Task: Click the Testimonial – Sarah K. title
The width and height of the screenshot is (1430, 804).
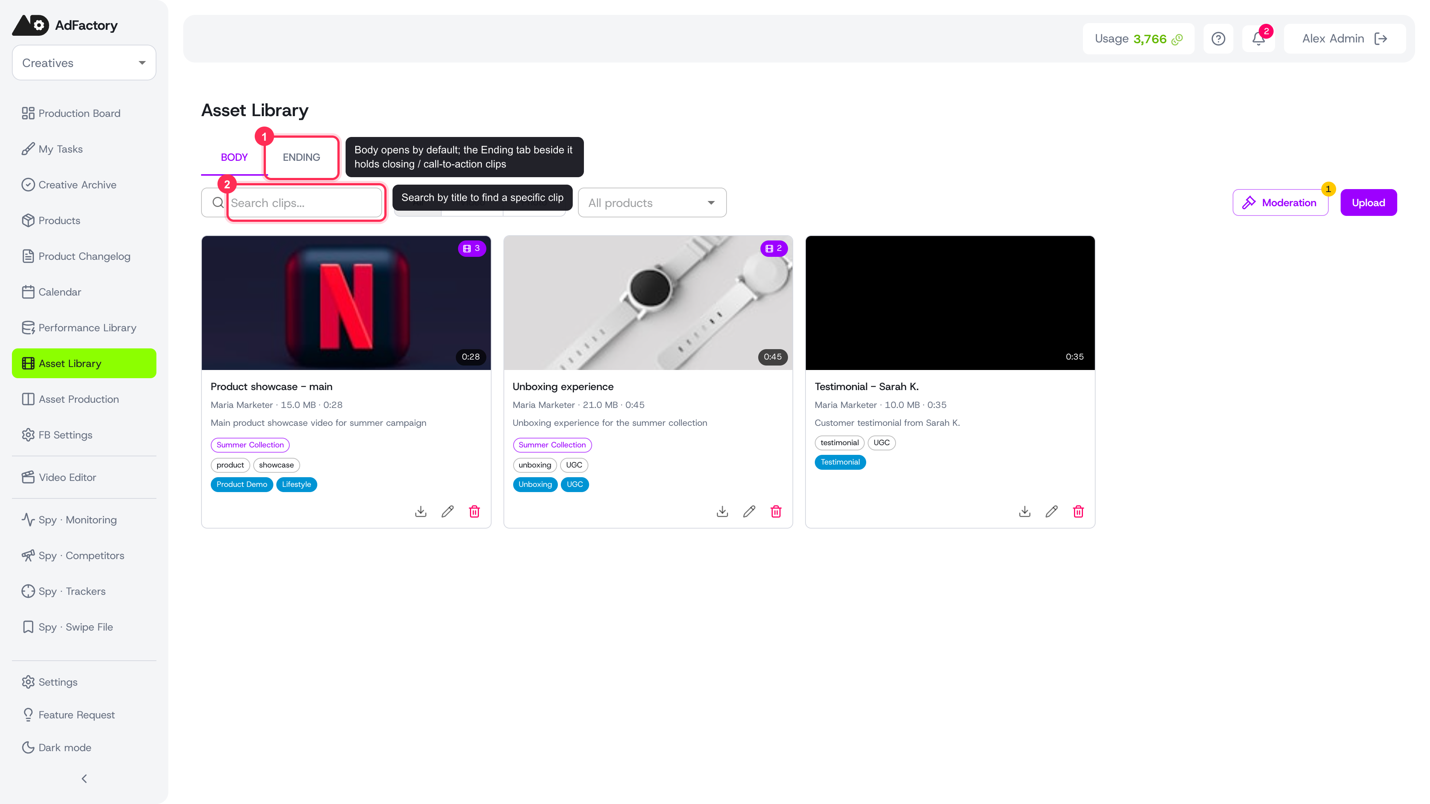Action: coord(867,387)
